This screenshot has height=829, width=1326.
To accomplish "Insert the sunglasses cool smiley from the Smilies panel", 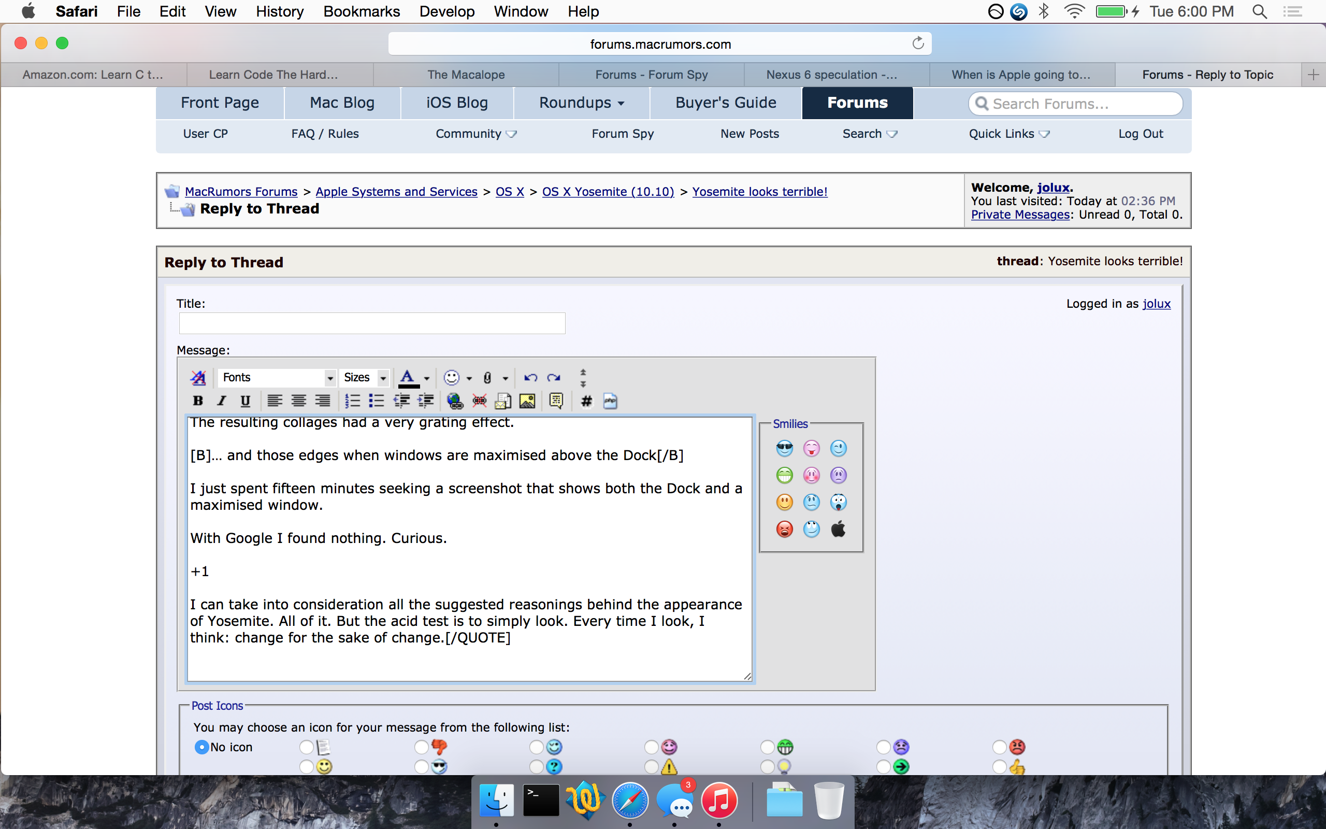I will tap(784, 449).
